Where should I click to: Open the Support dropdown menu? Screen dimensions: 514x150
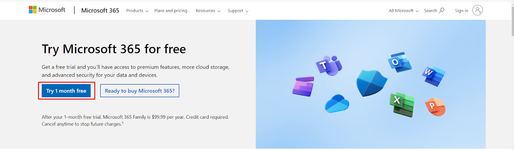[x=238, y=11]
